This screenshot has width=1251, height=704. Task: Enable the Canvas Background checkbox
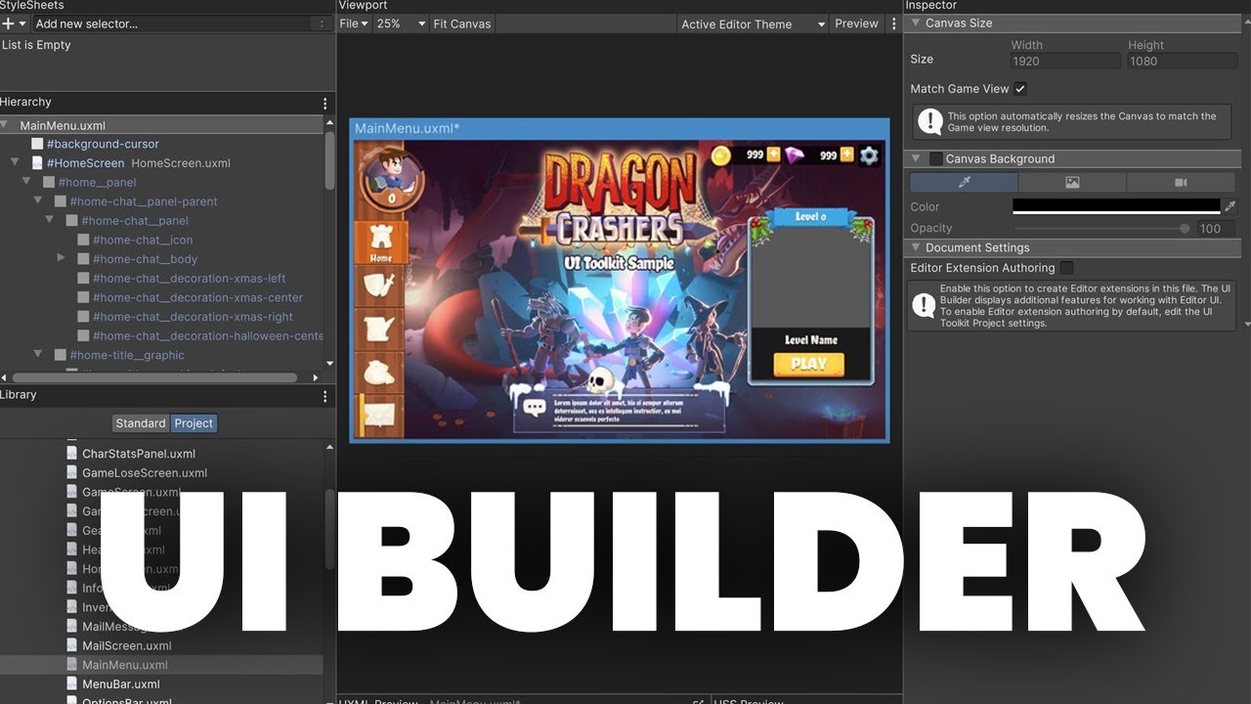tap(936, 158)
